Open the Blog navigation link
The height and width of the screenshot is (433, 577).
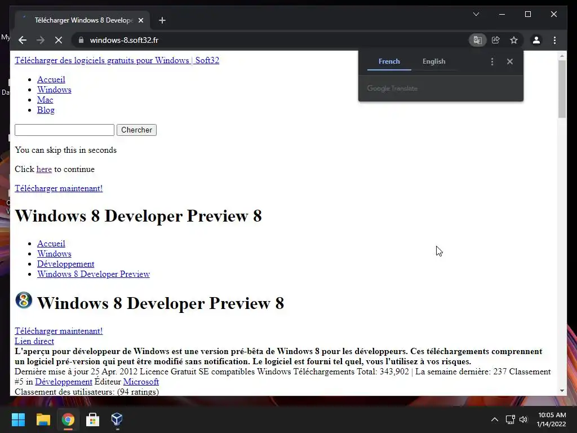pyautogui.click(x=46, y=110)
